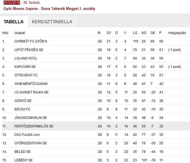Viewport: 190px width, 163px height.
Task: Select WHB MÉNFŐCSANAK in the table
Action: (x=31, y=84)
